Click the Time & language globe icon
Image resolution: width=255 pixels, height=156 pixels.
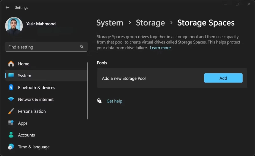coord(11,147)
